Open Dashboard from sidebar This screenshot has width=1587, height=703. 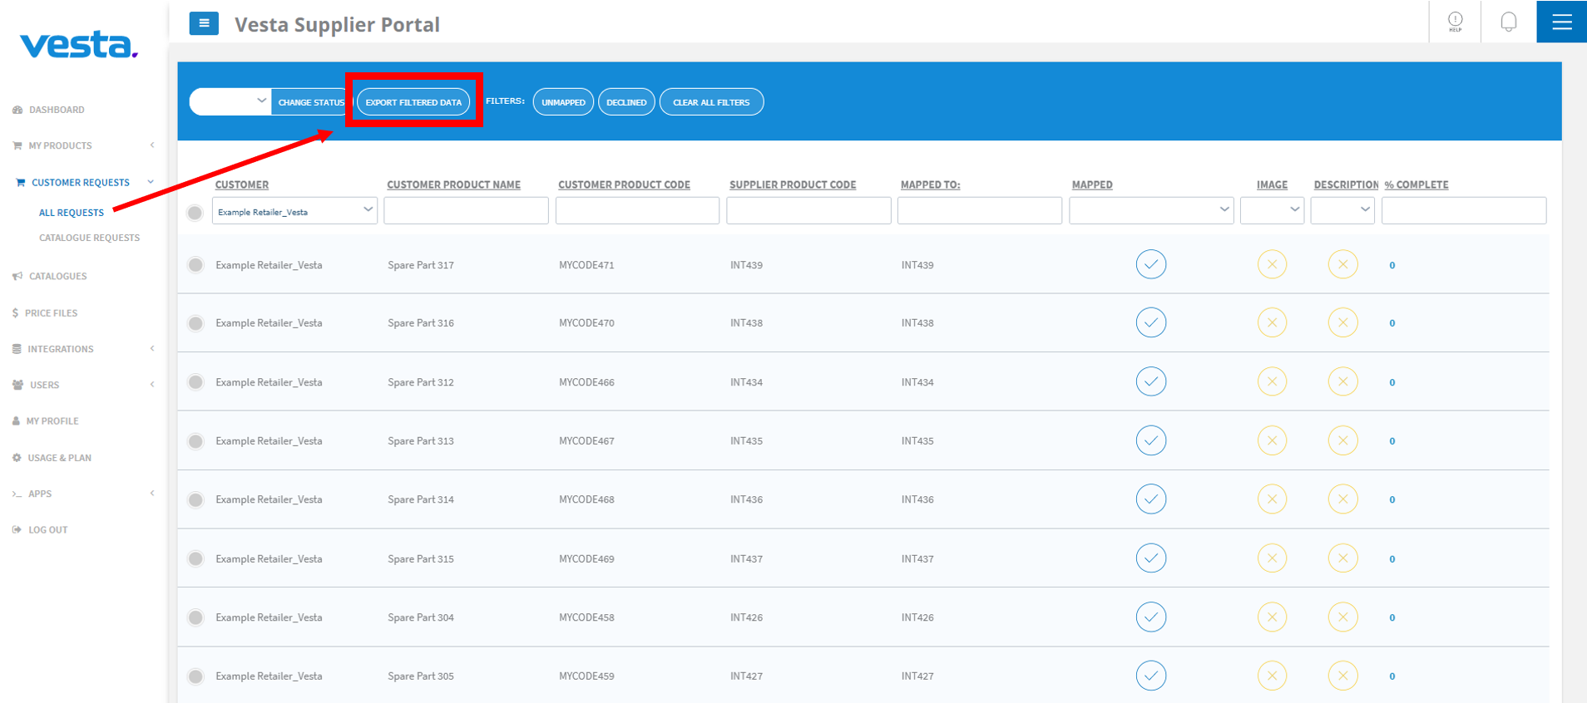[57, 110]
